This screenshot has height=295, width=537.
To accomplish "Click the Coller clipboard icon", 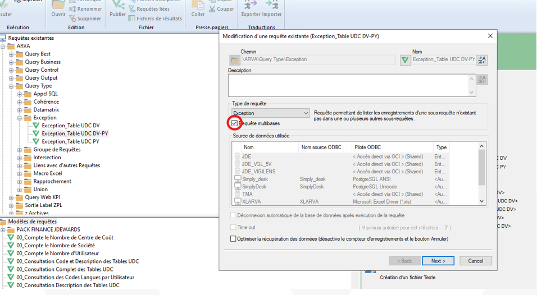I will (198, 4).
